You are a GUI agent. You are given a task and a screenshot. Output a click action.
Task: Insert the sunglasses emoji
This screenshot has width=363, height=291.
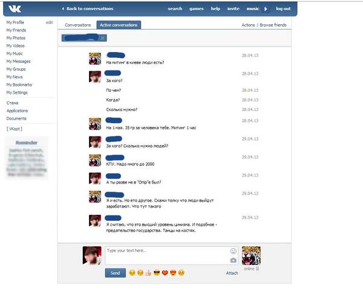(x=156, y=273)
